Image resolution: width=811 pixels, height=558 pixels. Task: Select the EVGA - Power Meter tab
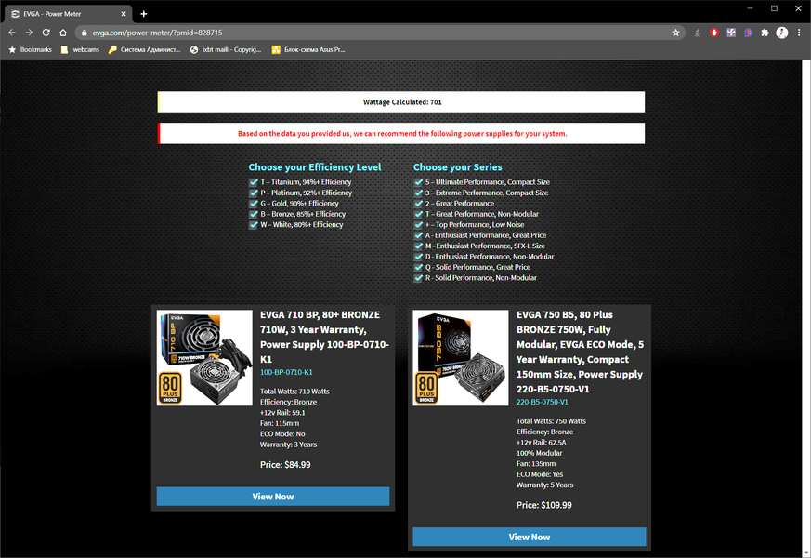(x=68, y=14)
